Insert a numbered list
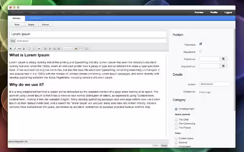 pos(35,49)
